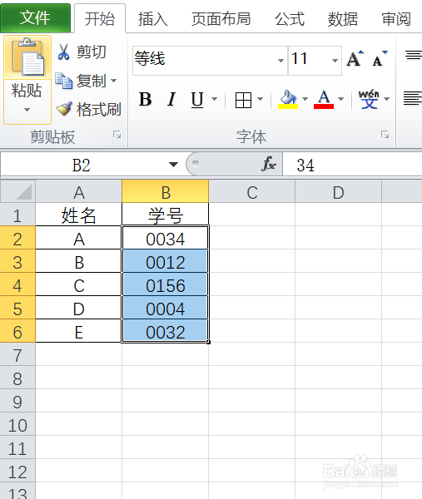Click the font name box showing 等线
Viewport: 422px width, 499px height.
[x=204, y=60]
